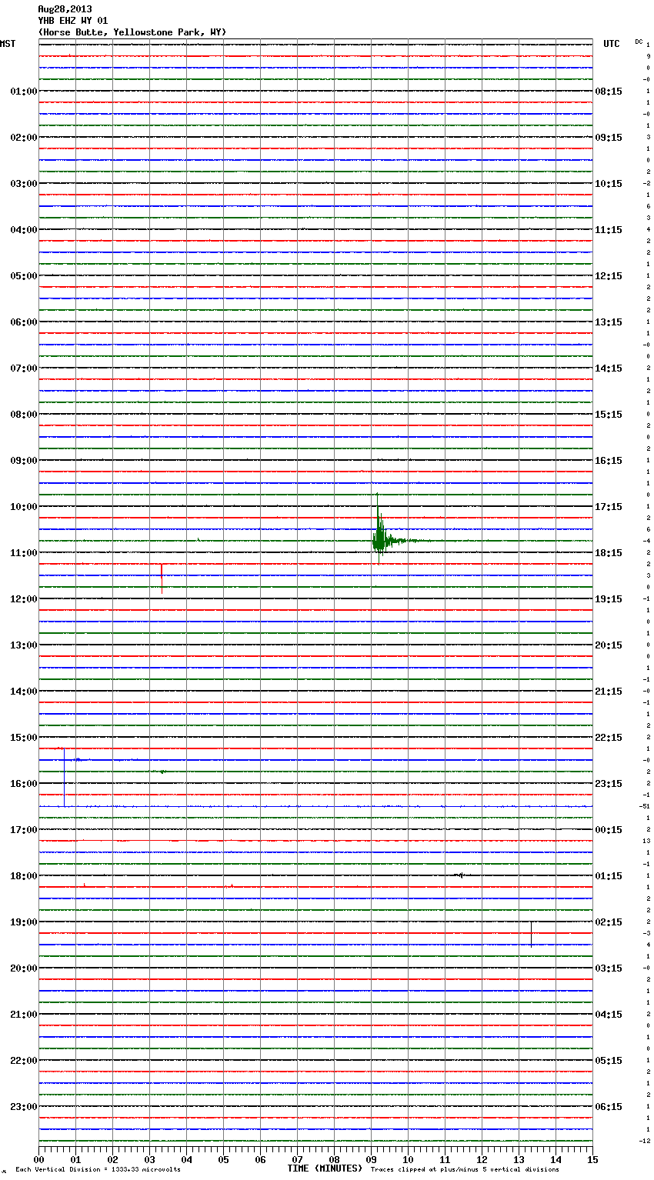Click the "-51" DC offset value

[x=645, y=806]
